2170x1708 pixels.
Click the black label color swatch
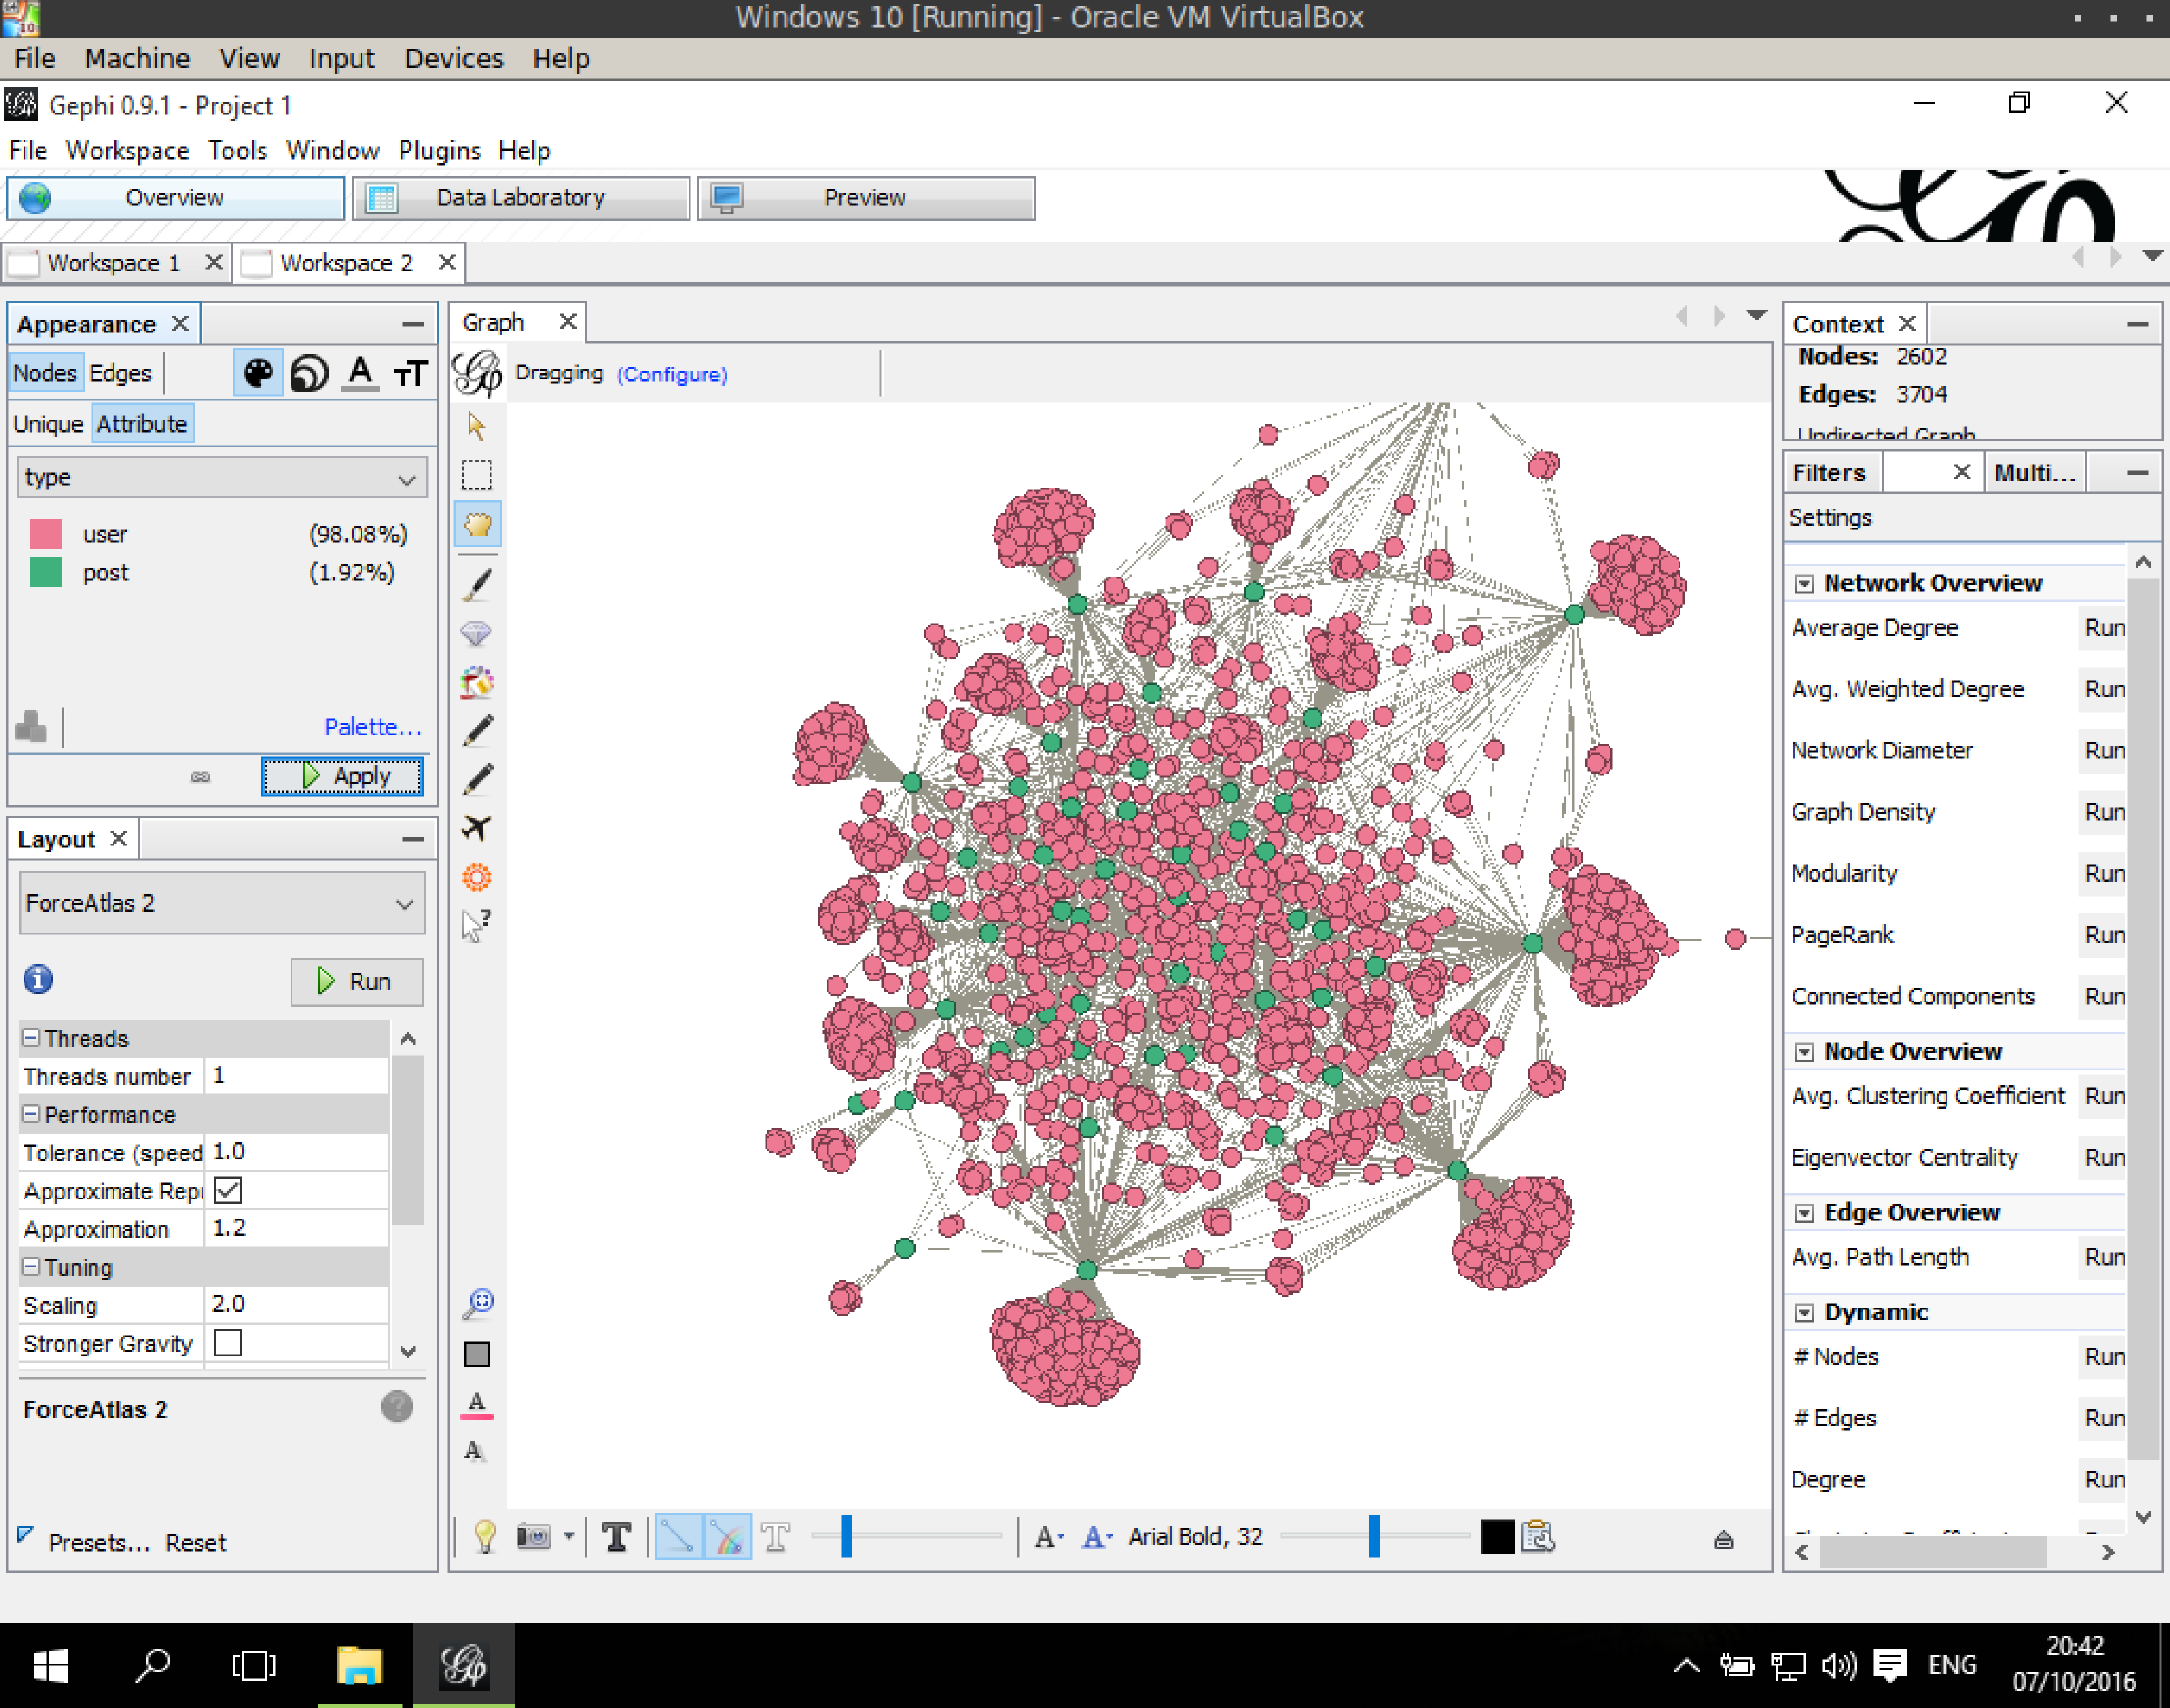tap(1497, 1536)
